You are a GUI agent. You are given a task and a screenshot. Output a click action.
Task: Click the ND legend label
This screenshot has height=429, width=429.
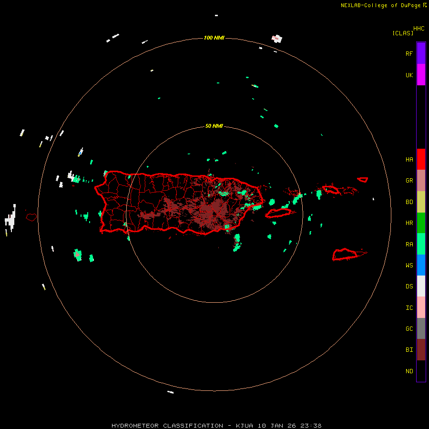(409, 371)
